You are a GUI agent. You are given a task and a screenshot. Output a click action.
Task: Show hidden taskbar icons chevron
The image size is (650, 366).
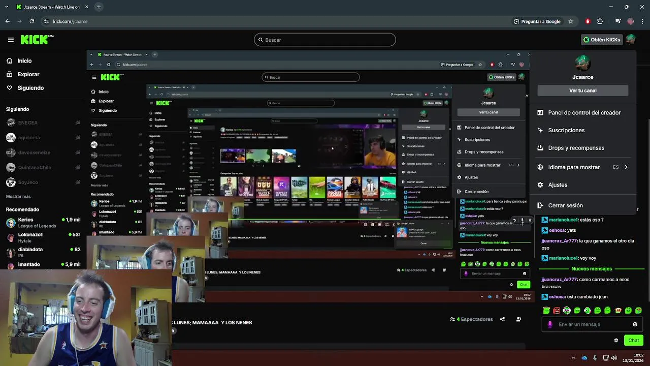click(x=573, y=358)
